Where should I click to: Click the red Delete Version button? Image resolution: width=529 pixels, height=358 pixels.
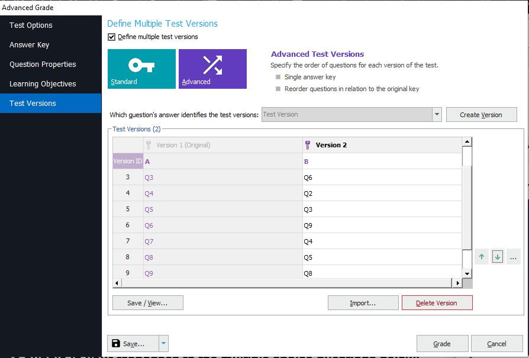[437, 302]
